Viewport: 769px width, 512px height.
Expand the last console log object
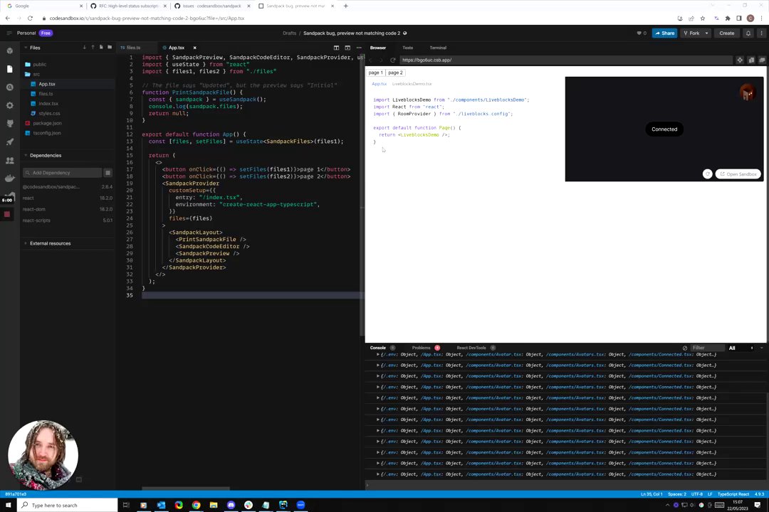click(377, 474)
